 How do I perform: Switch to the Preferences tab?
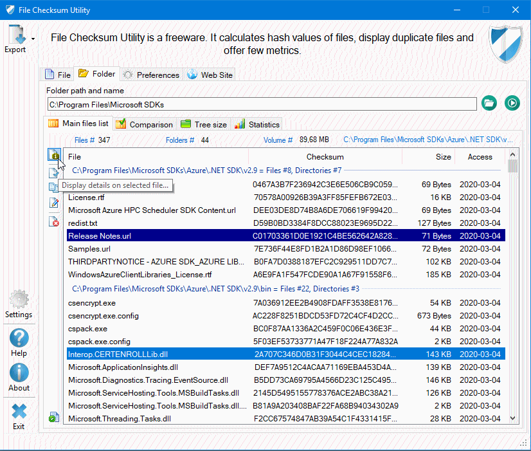click(151, 75)
